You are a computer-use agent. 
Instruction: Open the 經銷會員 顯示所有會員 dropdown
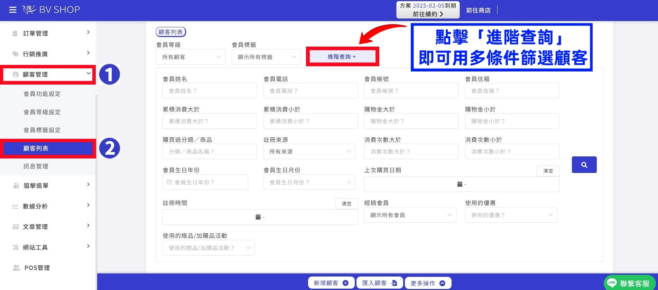click(410, 215)
